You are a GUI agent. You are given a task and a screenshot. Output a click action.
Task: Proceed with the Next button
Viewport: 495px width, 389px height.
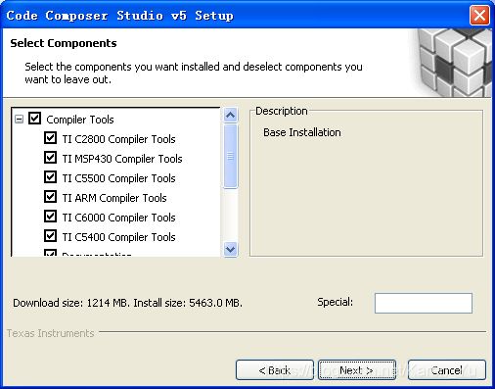[x=357, y=370]
